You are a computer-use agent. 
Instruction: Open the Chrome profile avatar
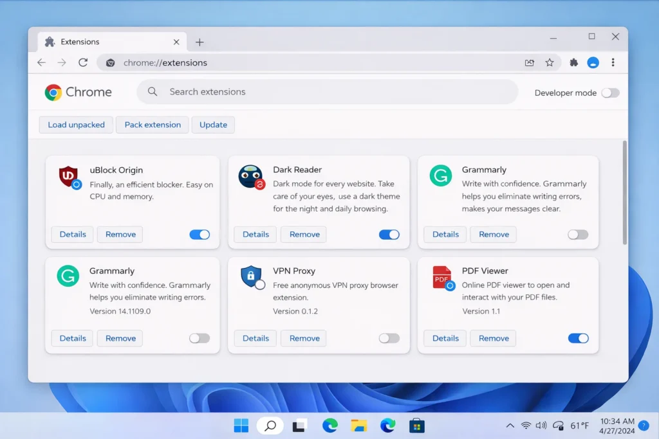593,62
